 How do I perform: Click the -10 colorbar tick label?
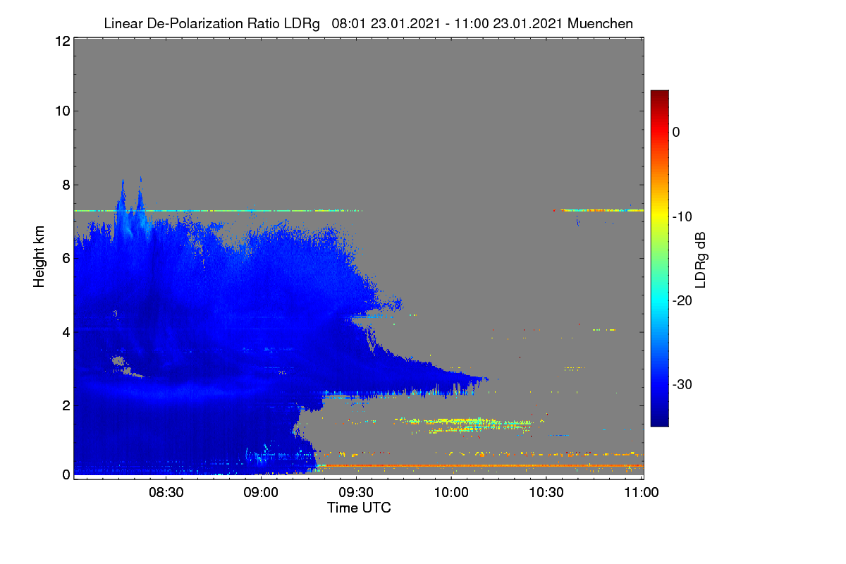pos(682,216)
